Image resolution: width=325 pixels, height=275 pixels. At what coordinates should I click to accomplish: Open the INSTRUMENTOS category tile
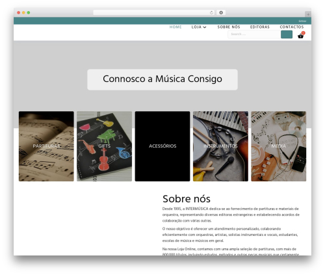click(220, 146)
